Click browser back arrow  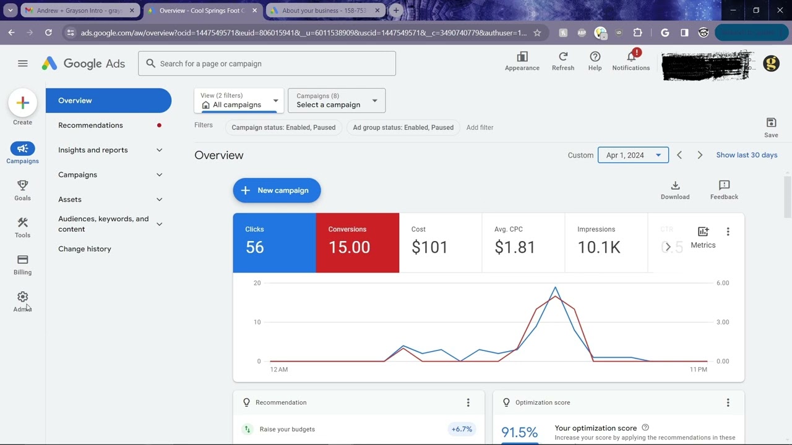[11, 33]
